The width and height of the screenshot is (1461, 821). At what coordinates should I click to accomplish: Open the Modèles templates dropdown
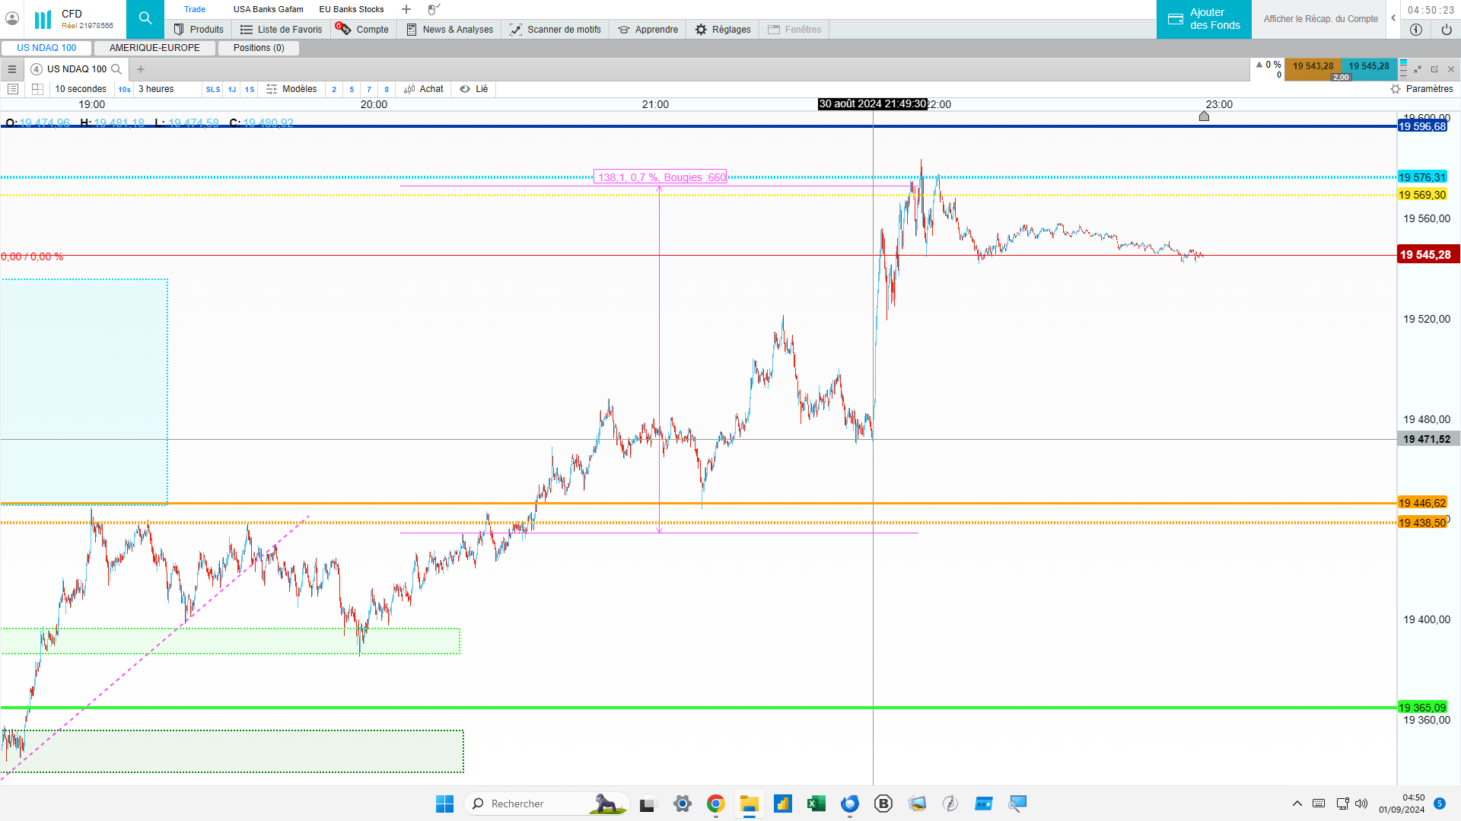[x=291, y=89]
